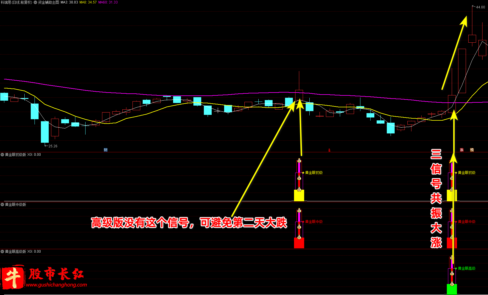Click the 榜 marker icon
488x295 pixels.
472,150
